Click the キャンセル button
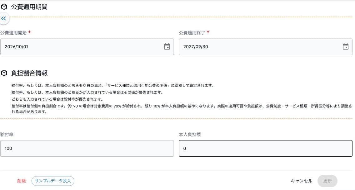The width and height of the screenshot is (355, 190). point(301,181)
